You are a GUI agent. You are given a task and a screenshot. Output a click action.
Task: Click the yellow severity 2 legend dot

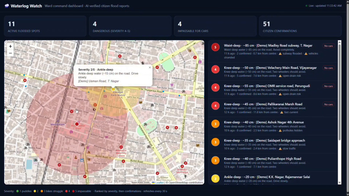35,191
